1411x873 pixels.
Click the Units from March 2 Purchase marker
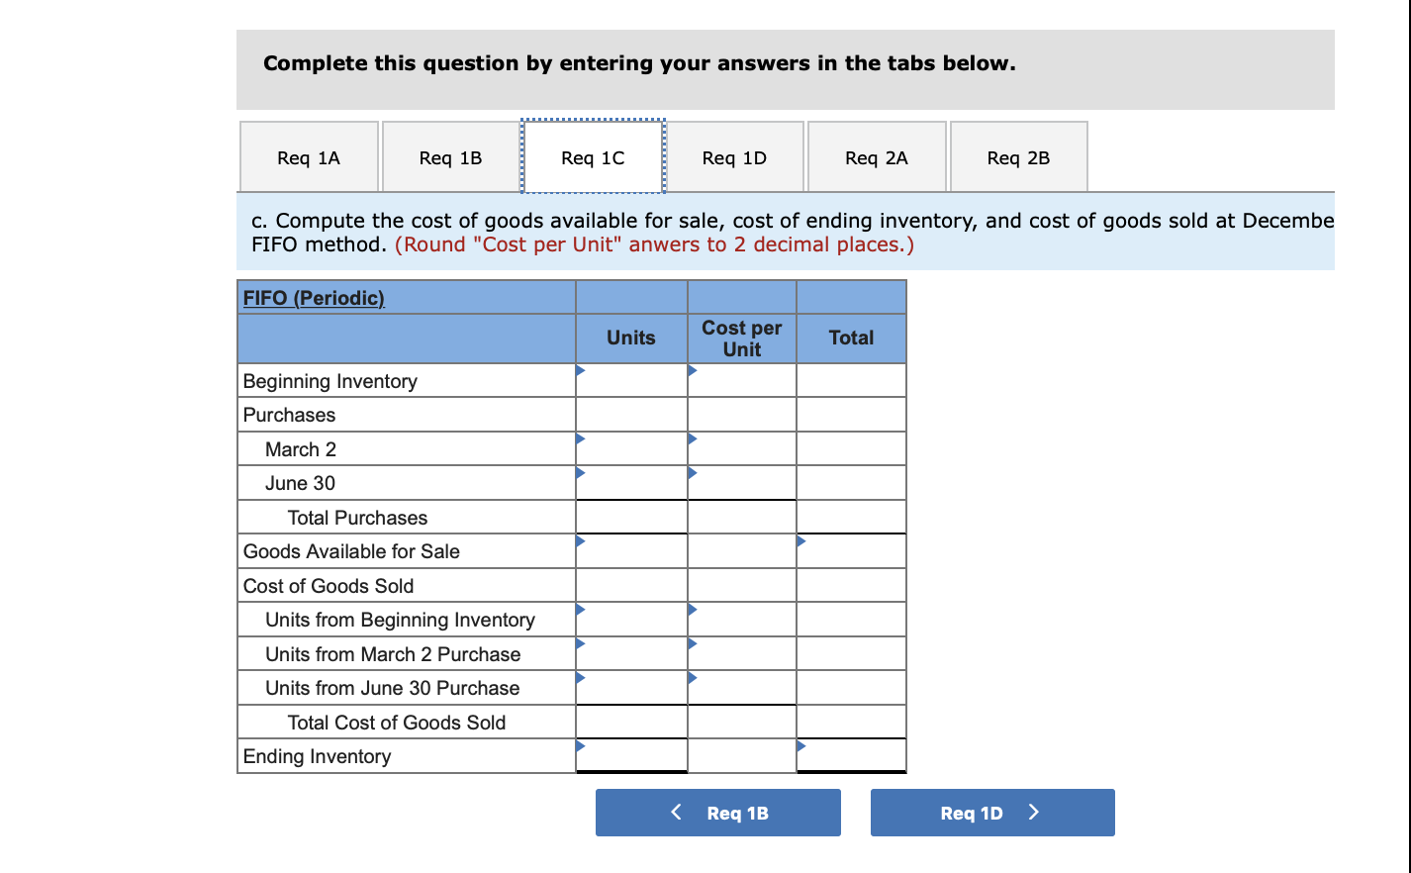tap(580, 644)
